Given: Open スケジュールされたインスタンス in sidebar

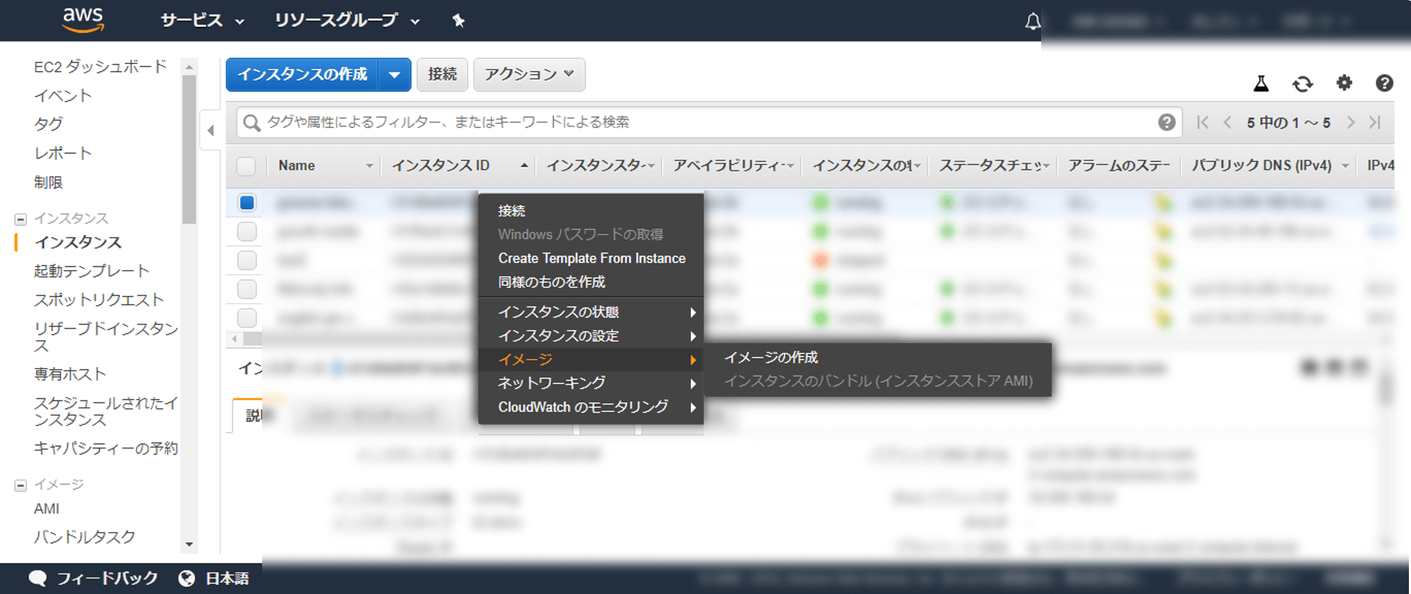Looking at the screenshot, I should pos(106,412).
